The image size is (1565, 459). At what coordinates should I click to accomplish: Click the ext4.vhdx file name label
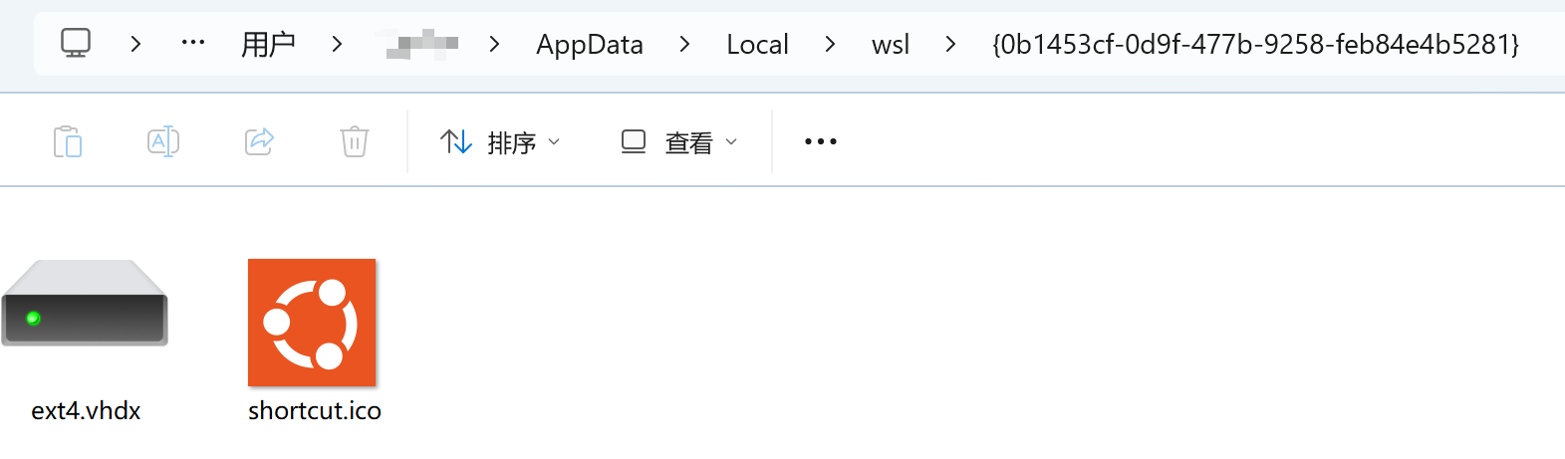point(86,410)
